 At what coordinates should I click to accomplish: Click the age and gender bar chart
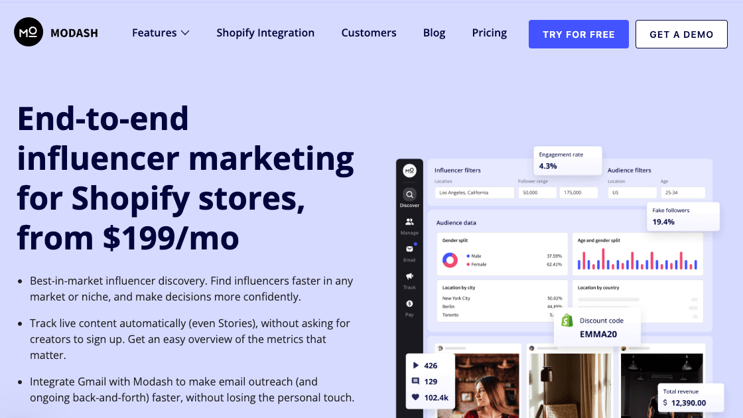click(638, 259)
